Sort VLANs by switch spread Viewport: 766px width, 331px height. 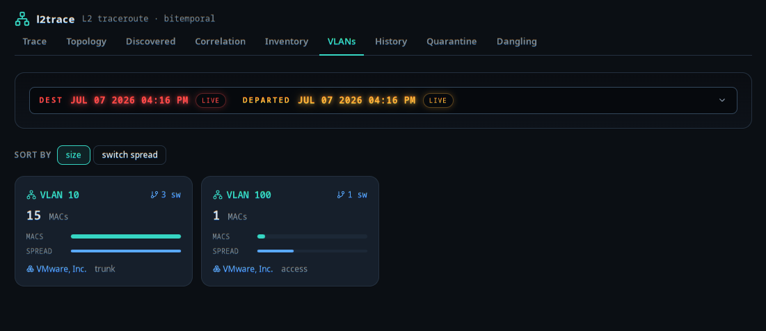129,155
